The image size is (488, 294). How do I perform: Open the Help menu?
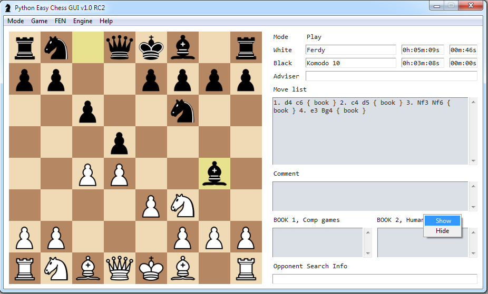pos(106,21)
